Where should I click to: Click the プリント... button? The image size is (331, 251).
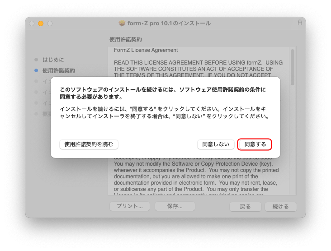click(x=130, y=206)
